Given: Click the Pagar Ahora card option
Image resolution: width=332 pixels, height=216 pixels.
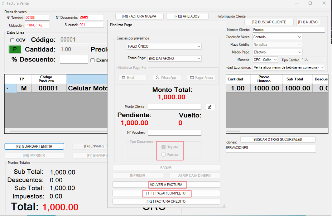Looking at the screenshot, I should (201, 78).
